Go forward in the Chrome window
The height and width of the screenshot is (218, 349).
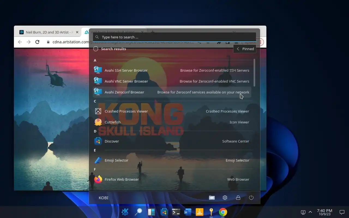29,42
